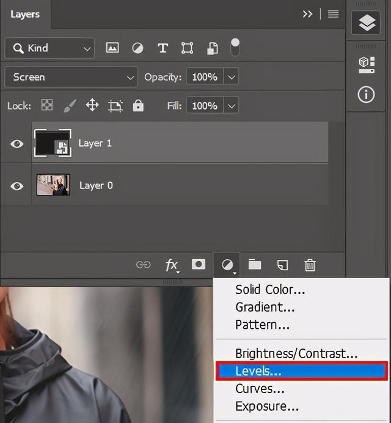The height and width of the screenshot is (423, 391).
Task: Open the fx layer style menu
Action: (172, 265)
